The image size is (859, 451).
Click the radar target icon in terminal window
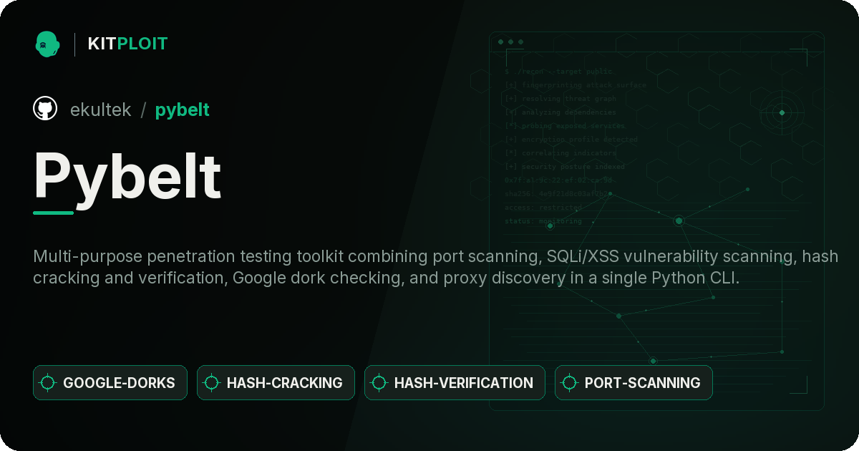pos(782,112)
